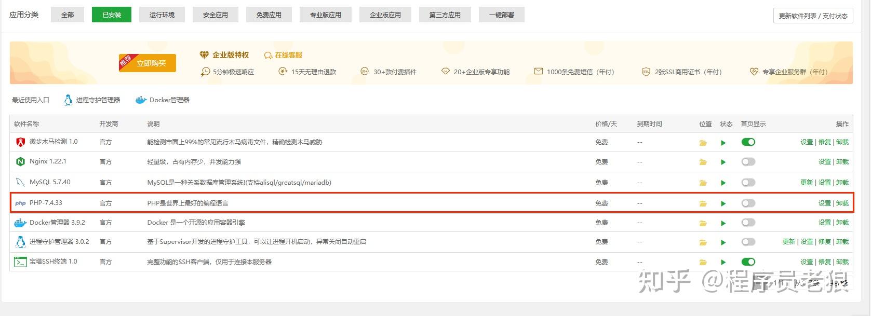Image resolution: width=871 pixels, height=316 pixels.
Task: Enable homepage display for PHP-7.4.33
Action: click(x=748, y=203)
